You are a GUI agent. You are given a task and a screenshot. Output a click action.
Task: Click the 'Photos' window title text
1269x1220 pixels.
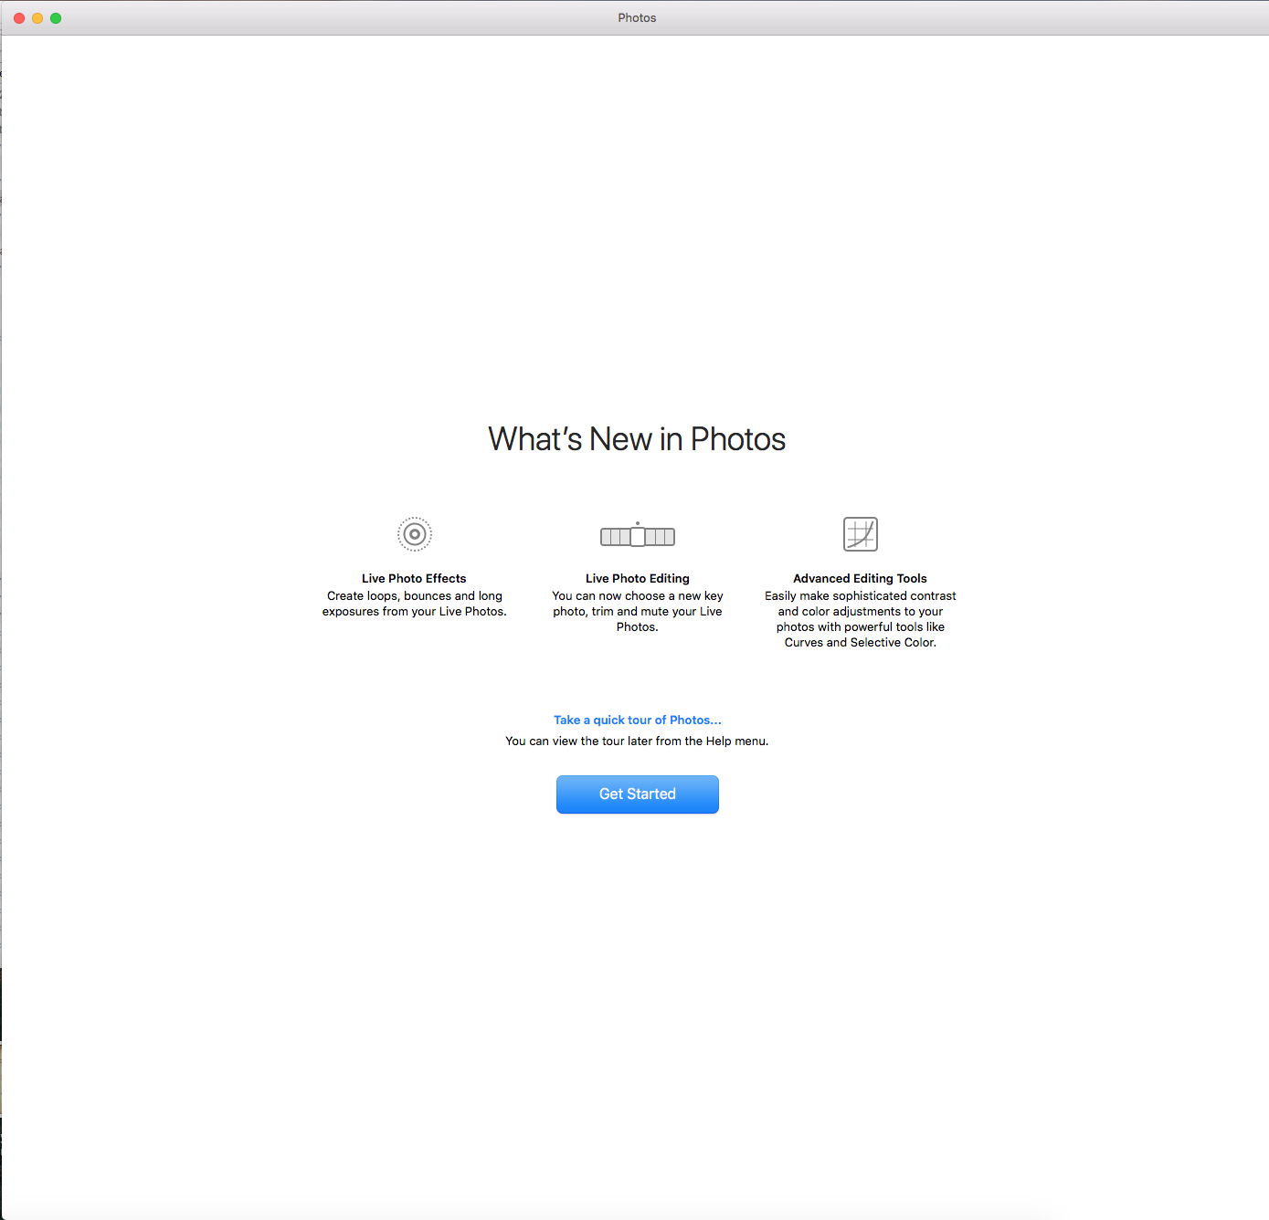click(x=637, y=18)
